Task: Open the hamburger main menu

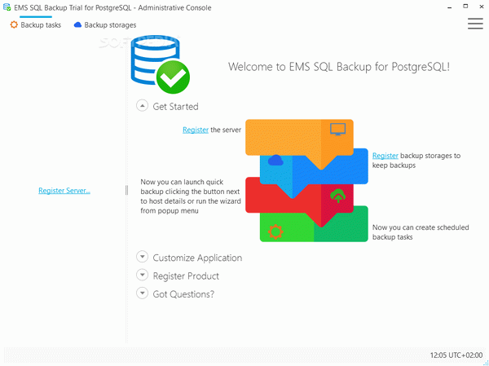Action: [475, 24]
